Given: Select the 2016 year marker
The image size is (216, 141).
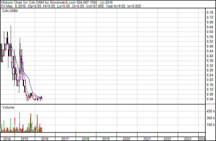Looking at the screenshot, I should pyautogui.click(x=45, y=139).
